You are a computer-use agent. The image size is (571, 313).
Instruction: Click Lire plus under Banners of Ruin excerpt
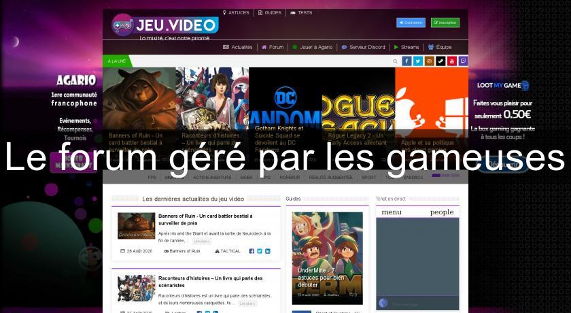coord(201,242)
